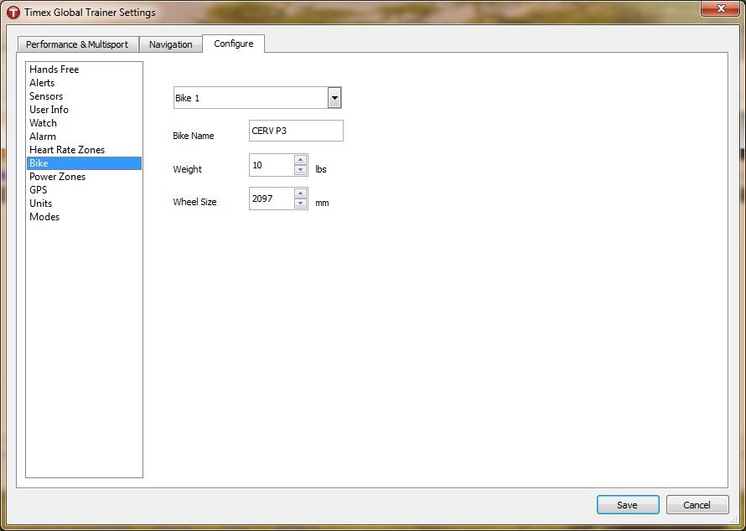The width and height of the screenshot is (746, 531).
Task: Increase wheel size with up arrow
Action: point(300,193)
